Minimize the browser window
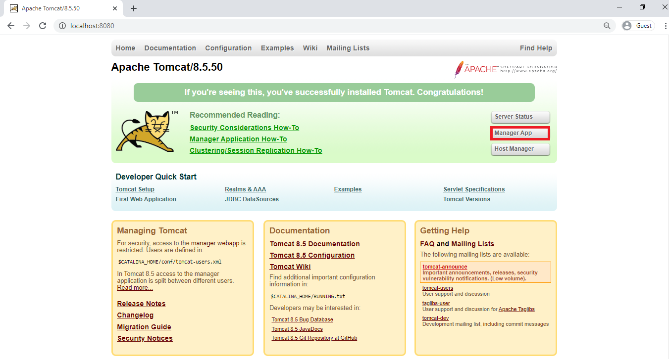This screenshot has height=359, width=669. 620,7
